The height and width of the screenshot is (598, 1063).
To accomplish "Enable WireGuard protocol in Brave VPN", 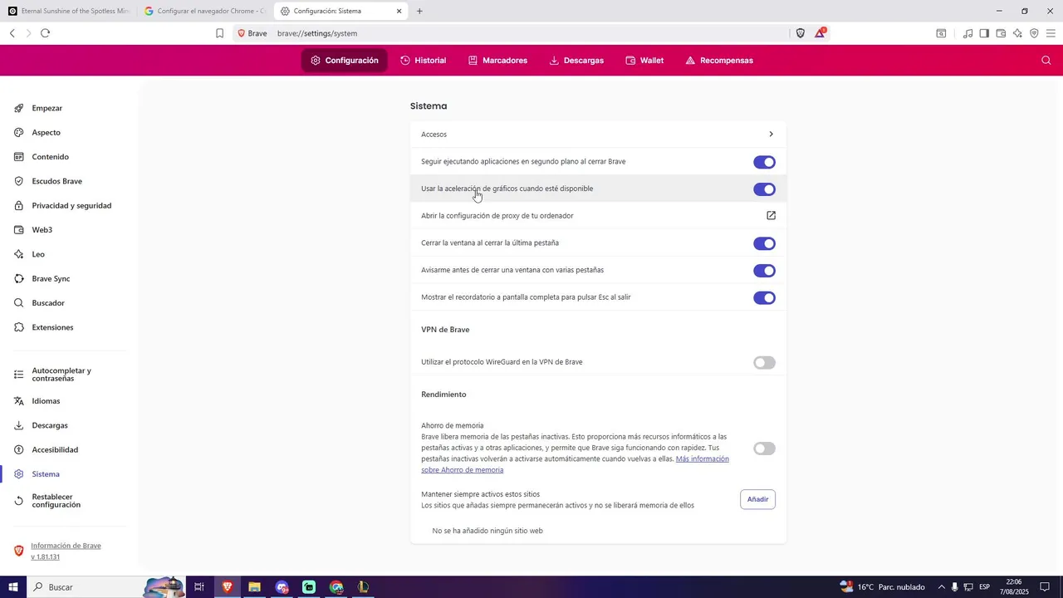I will pyautogui.click(x=764, y=363).
